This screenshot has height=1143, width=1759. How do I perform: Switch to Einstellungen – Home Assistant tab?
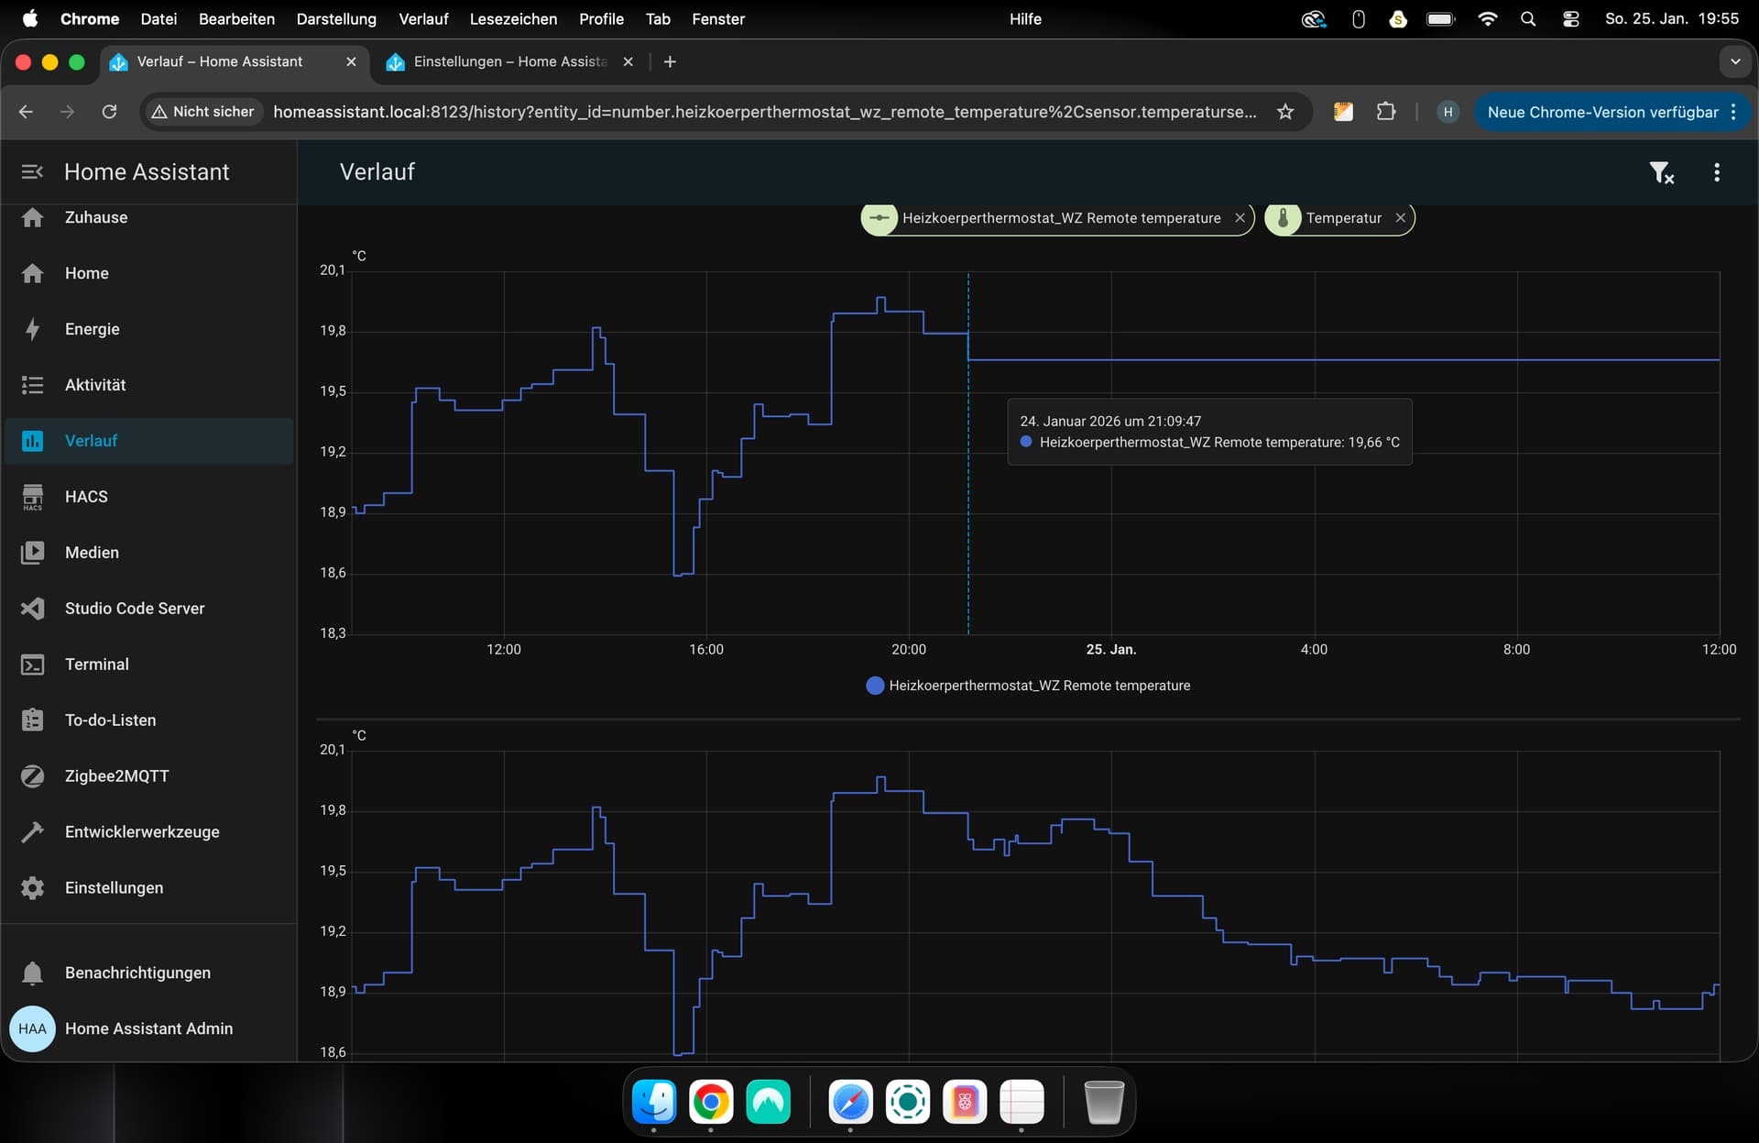[509, 61]
